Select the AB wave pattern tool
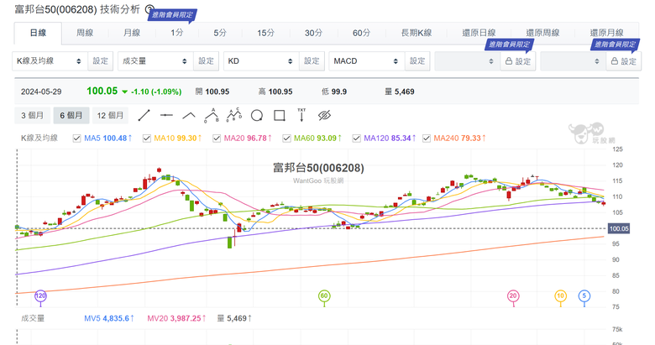Viewport: 655px width, 345px height. (212, 115)
